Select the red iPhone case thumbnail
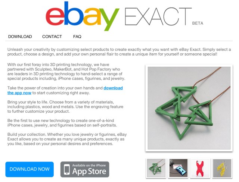 pos(200,168)
